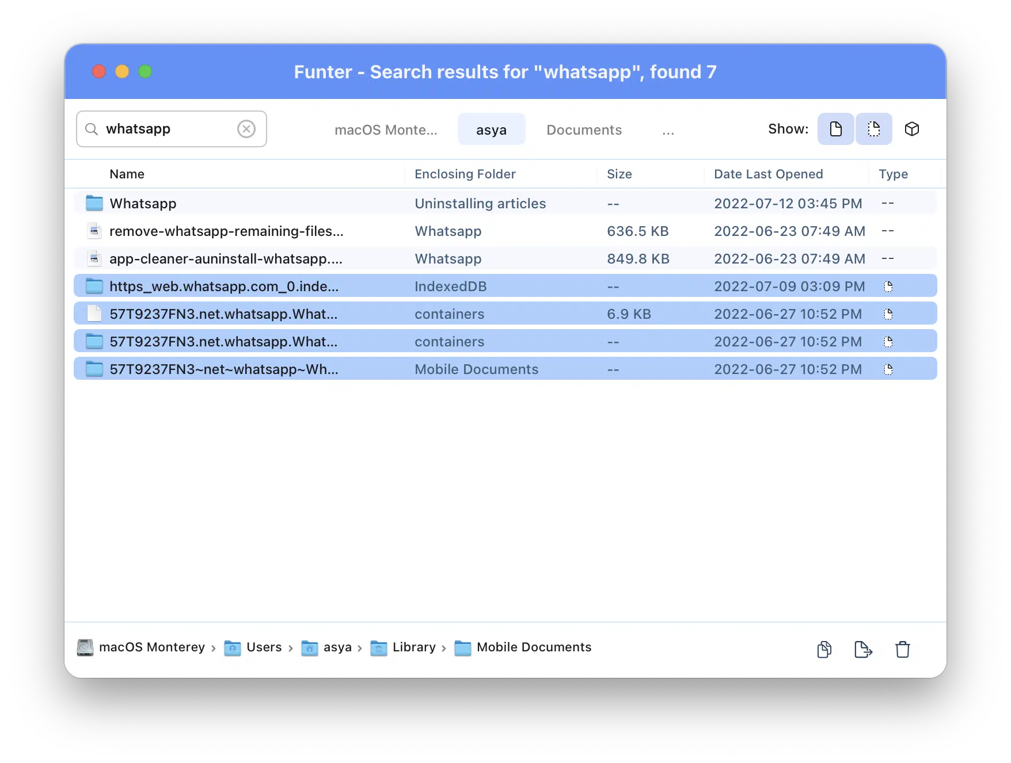Open macOS Monterey in path bar
Viewport: 1011px width, 763px height.
151,647
